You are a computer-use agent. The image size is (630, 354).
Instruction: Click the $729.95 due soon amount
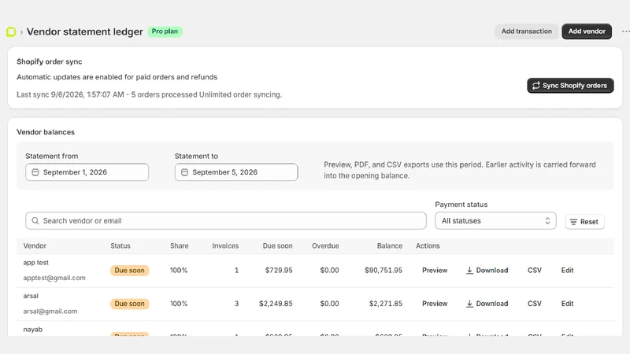coord(279,270)
